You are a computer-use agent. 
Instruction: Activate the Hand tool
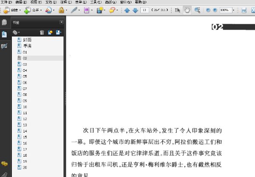pos(187,10)
